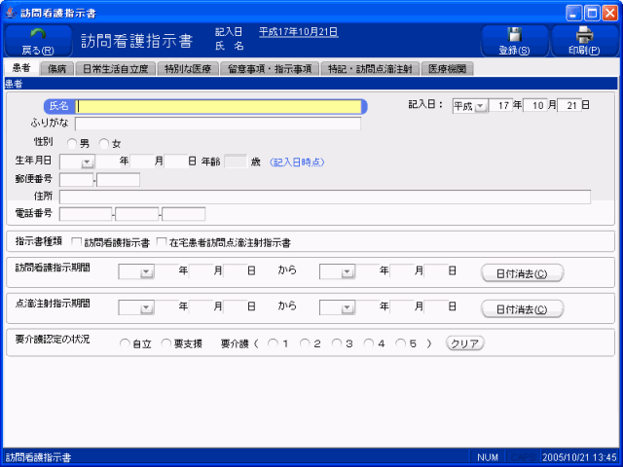
Task: Select 要介護 level 4 radio button
Action: click(x=369, y=343)
